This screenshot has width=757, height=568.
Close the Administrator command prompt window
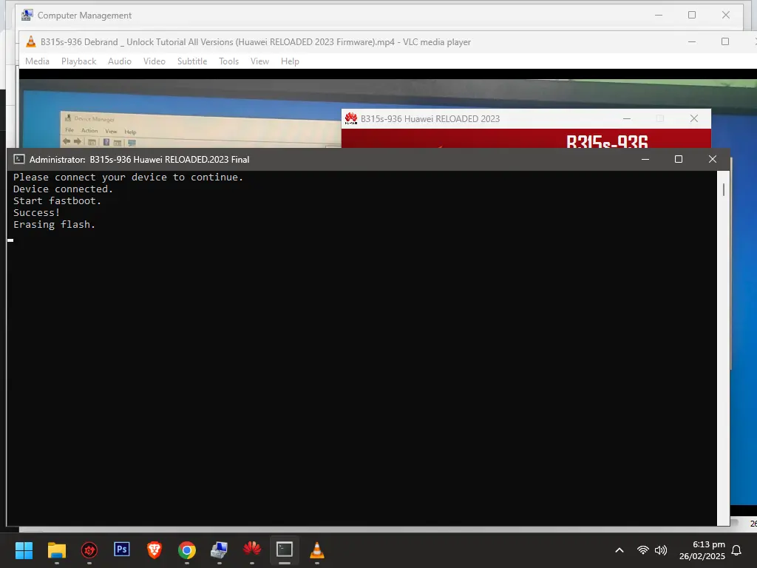pyautogui.click(x=712, y=159)
